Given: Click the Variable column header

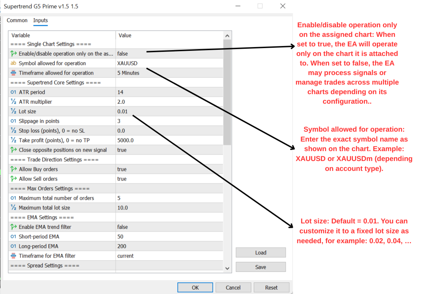Looking at the screenshot, I should pos(62,35).
